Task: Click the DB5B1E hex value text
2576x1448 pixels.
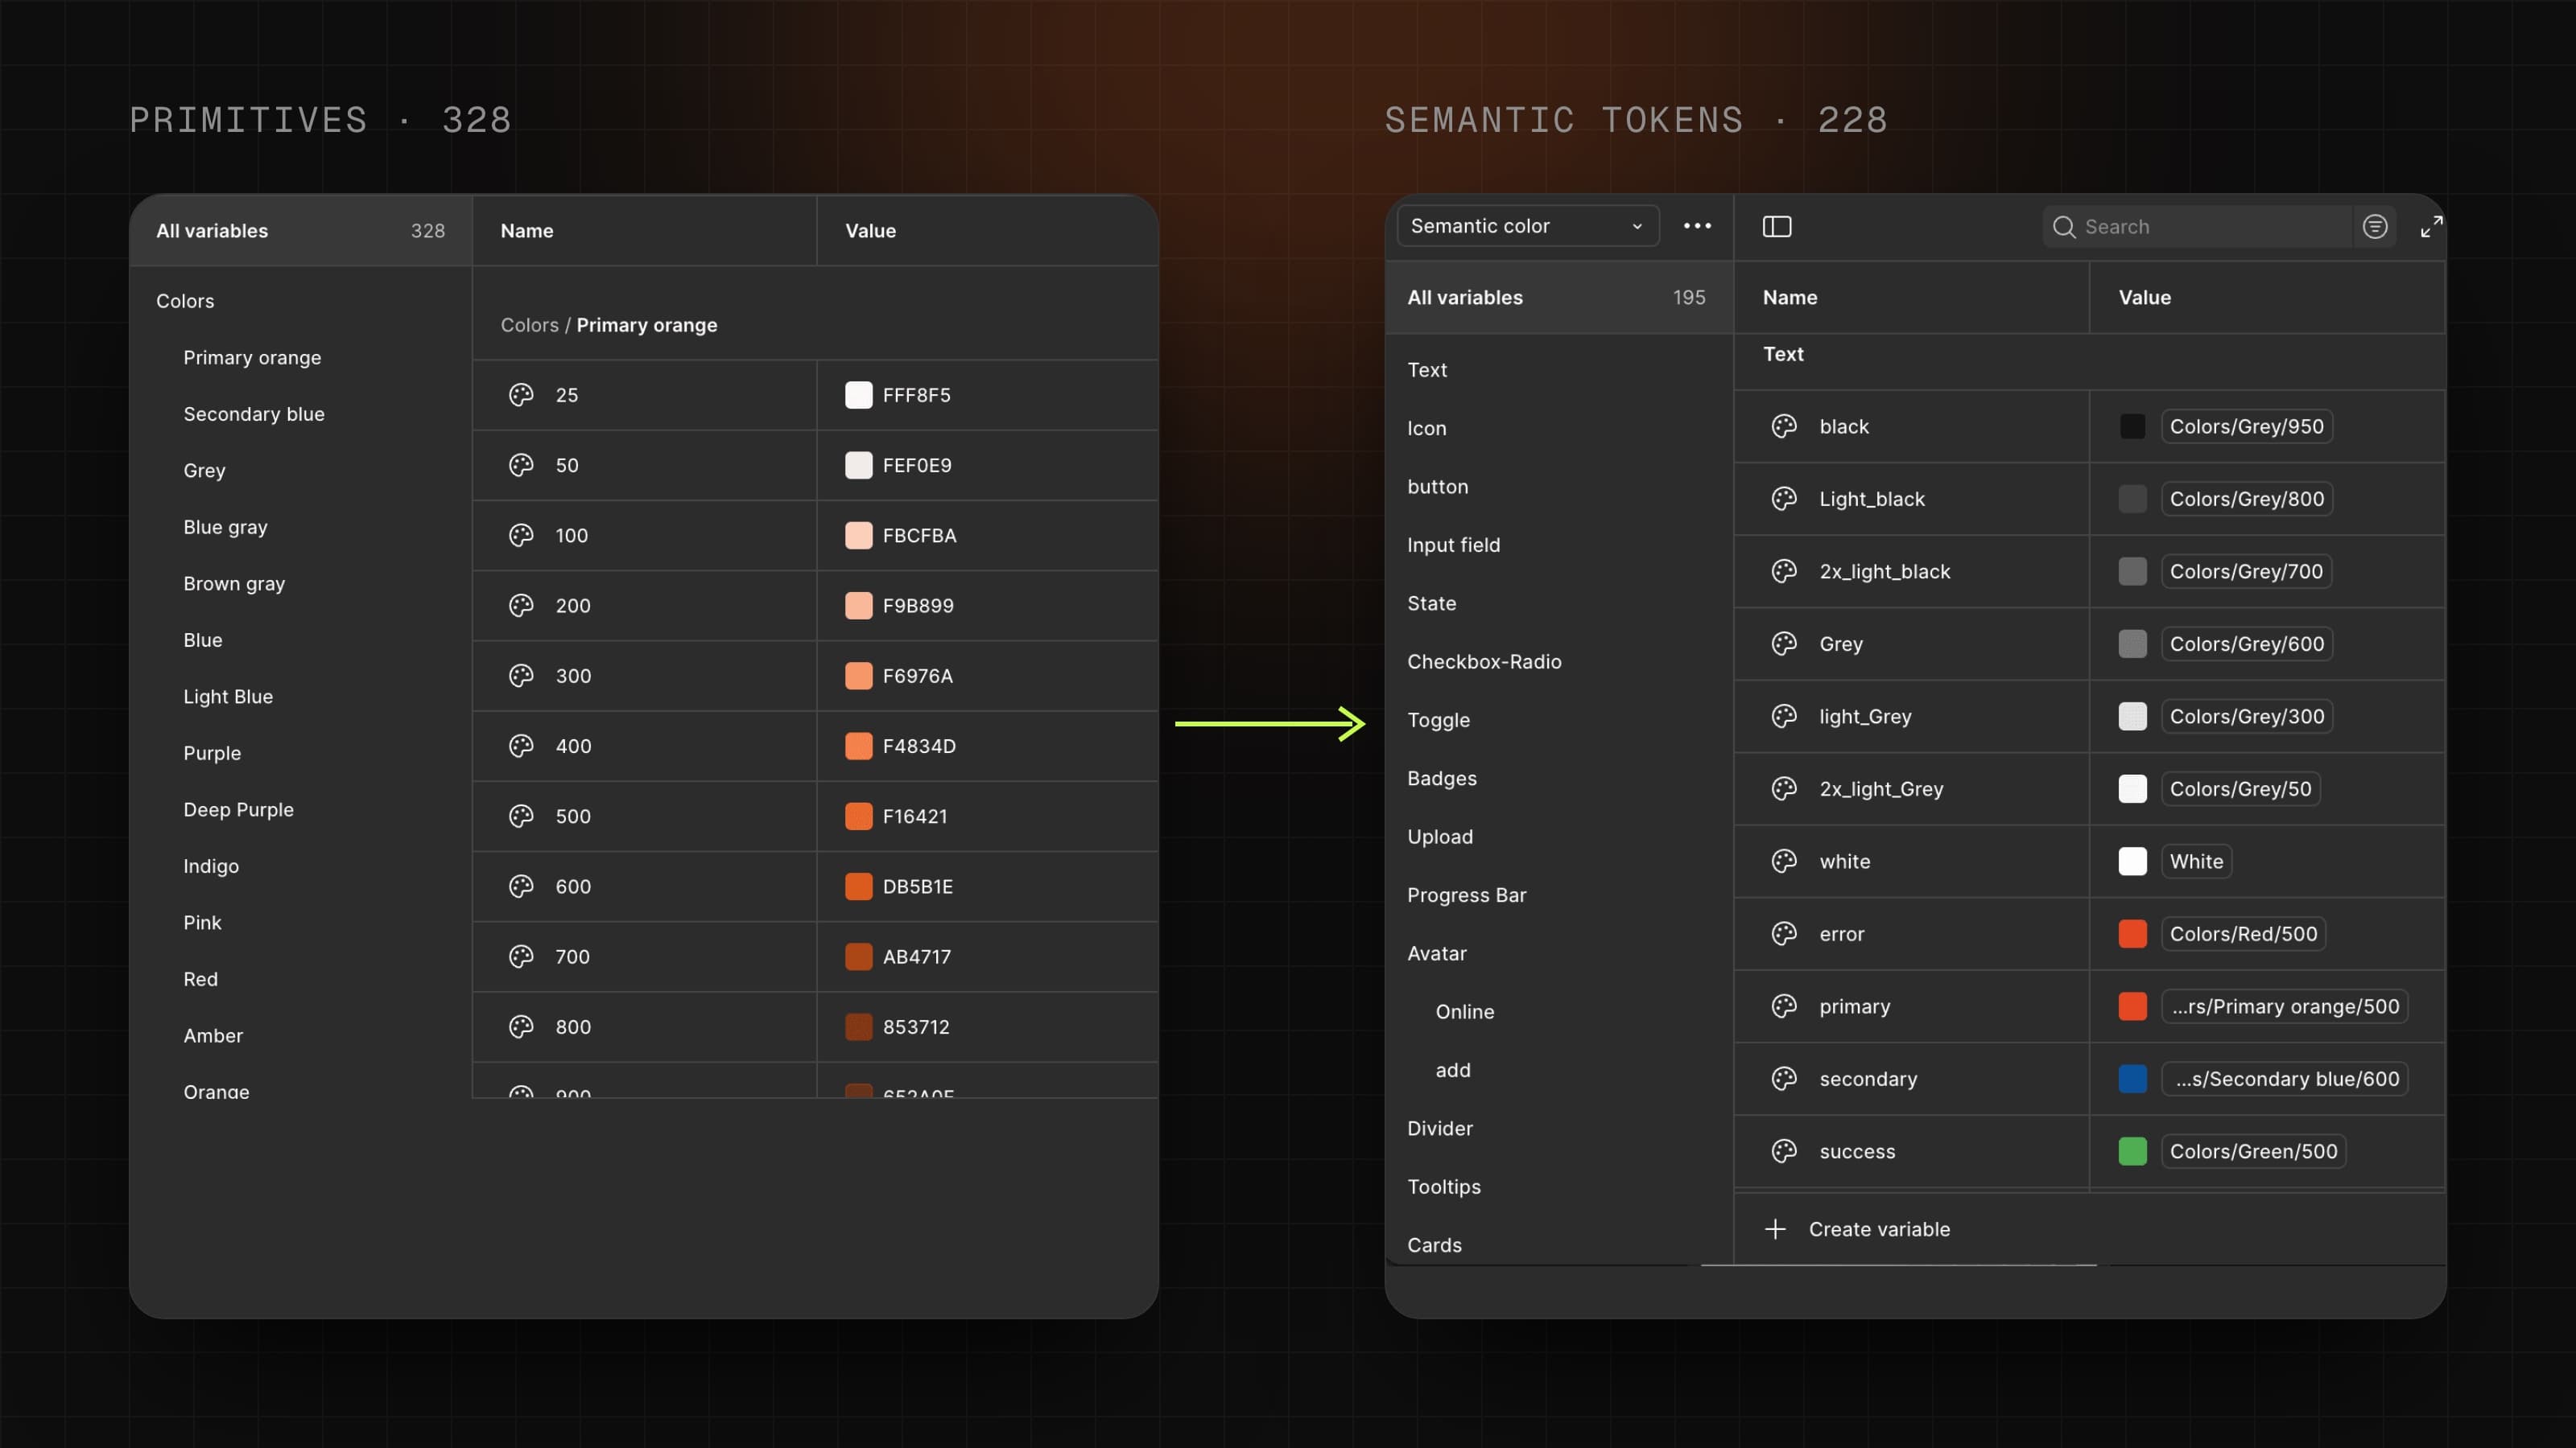Action: coord(917,886)
